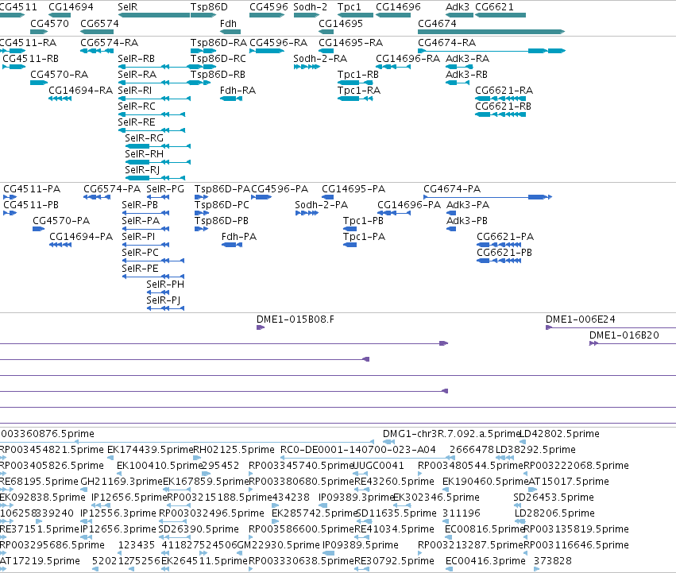
Task: Select EST SD26453.5prime
Action: click(517, 505)
